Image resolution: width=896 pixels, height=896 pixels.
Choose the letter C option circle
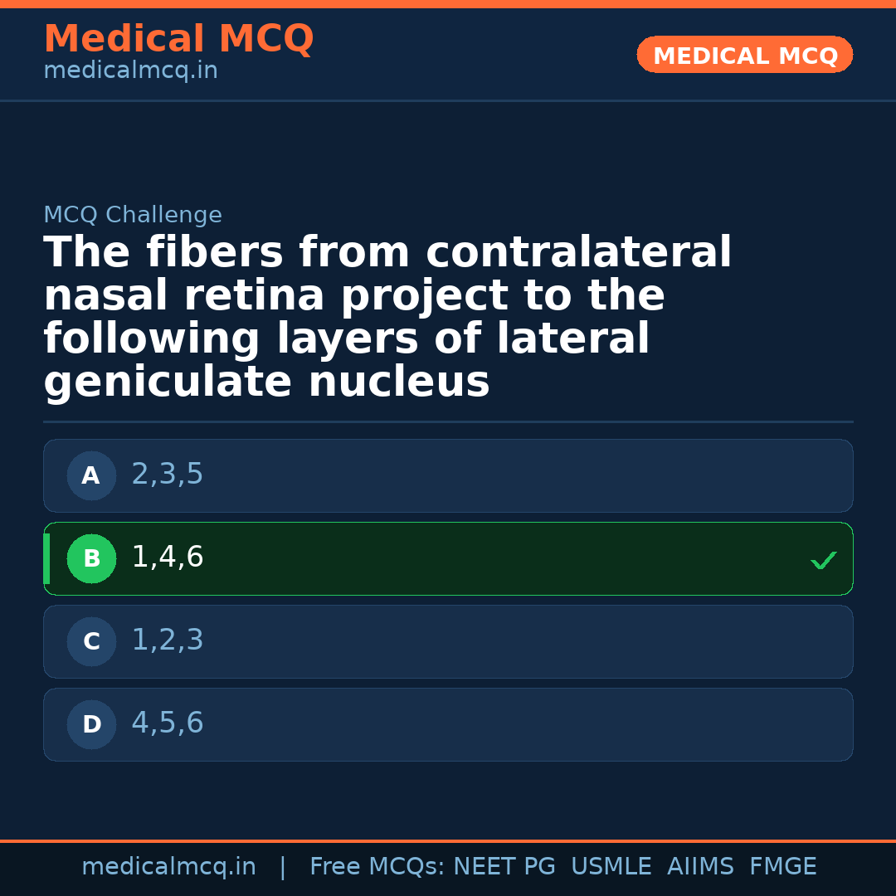(x=91, y=641)
